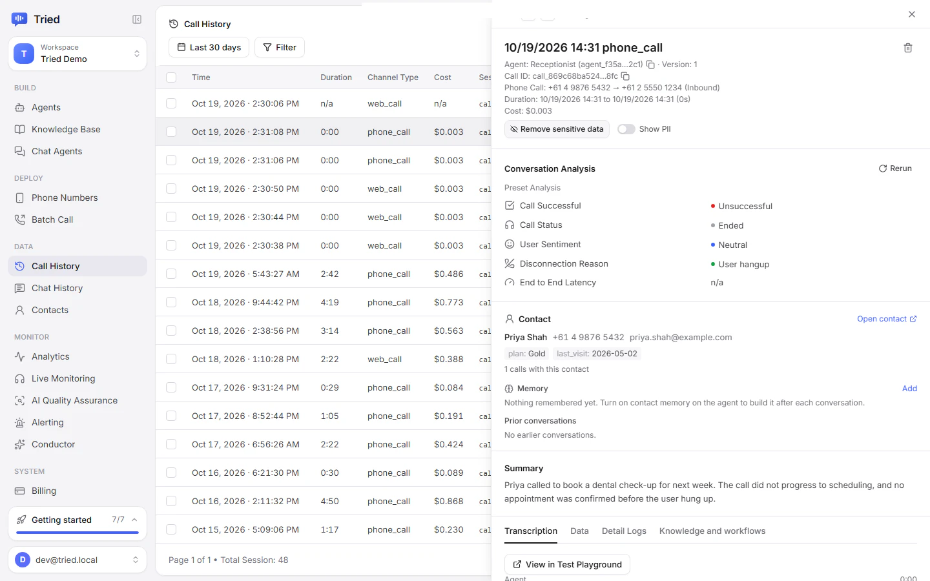
Task: Switch to the Detail Logs tab
Action: click(x=624, y=531)
